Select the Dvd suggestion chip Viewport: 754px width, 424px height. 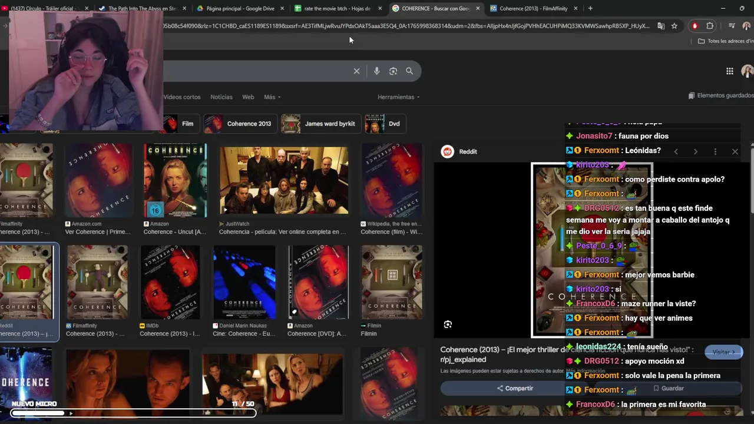coord(385,124)
